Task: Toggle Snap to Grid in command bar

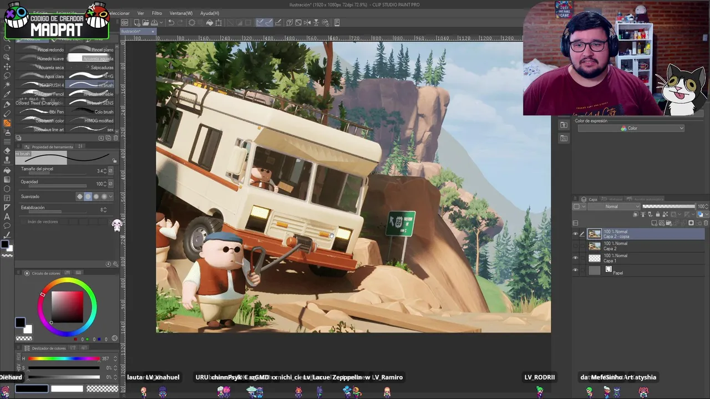Action: click(278, 22)
